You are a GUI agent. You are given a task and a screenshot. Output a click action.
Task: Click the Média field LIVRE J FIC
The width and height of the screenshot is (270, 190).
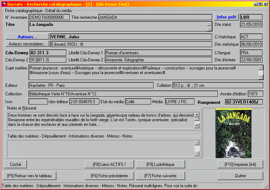click(x=180, y=101)
